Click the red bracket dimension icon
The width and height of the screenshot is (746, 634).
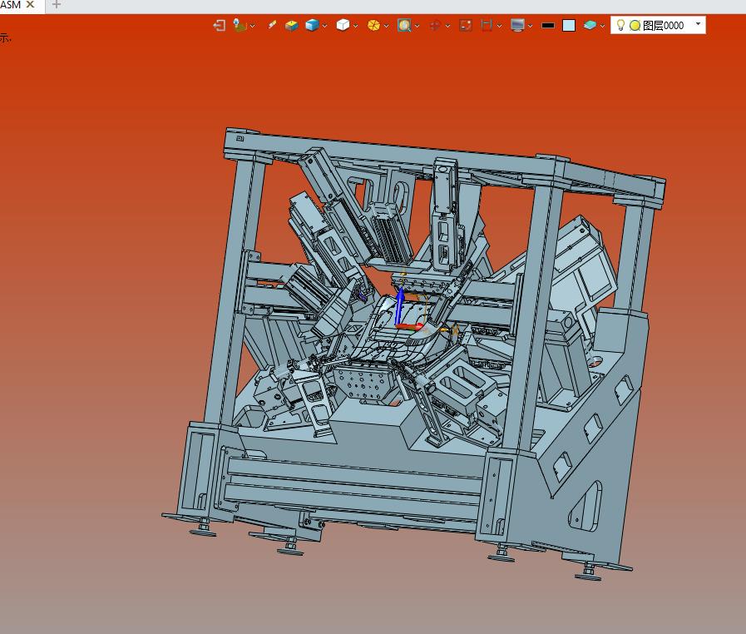point(487,25)
